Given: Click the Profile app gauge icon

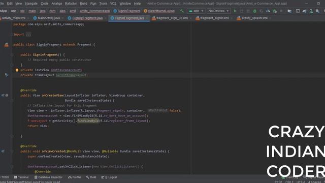Looking at the screenshot, I should click(x=268, y=11).
